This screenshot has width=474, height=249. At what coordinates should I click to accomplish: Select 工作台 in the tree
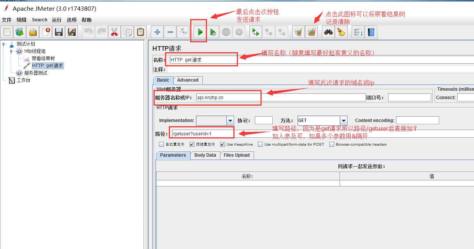[23, 80]
